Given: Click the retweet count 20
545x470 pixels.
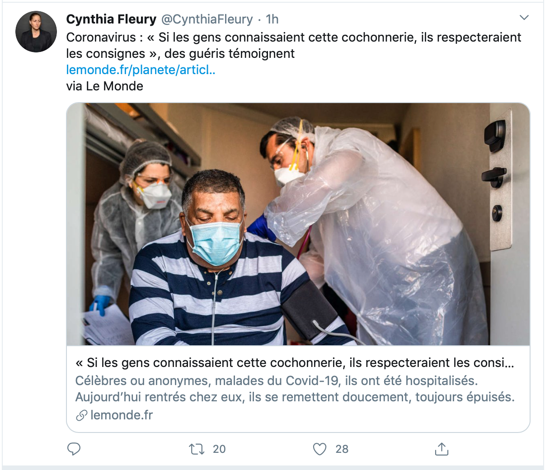Looking at the screenshot, I should [219, 449].
